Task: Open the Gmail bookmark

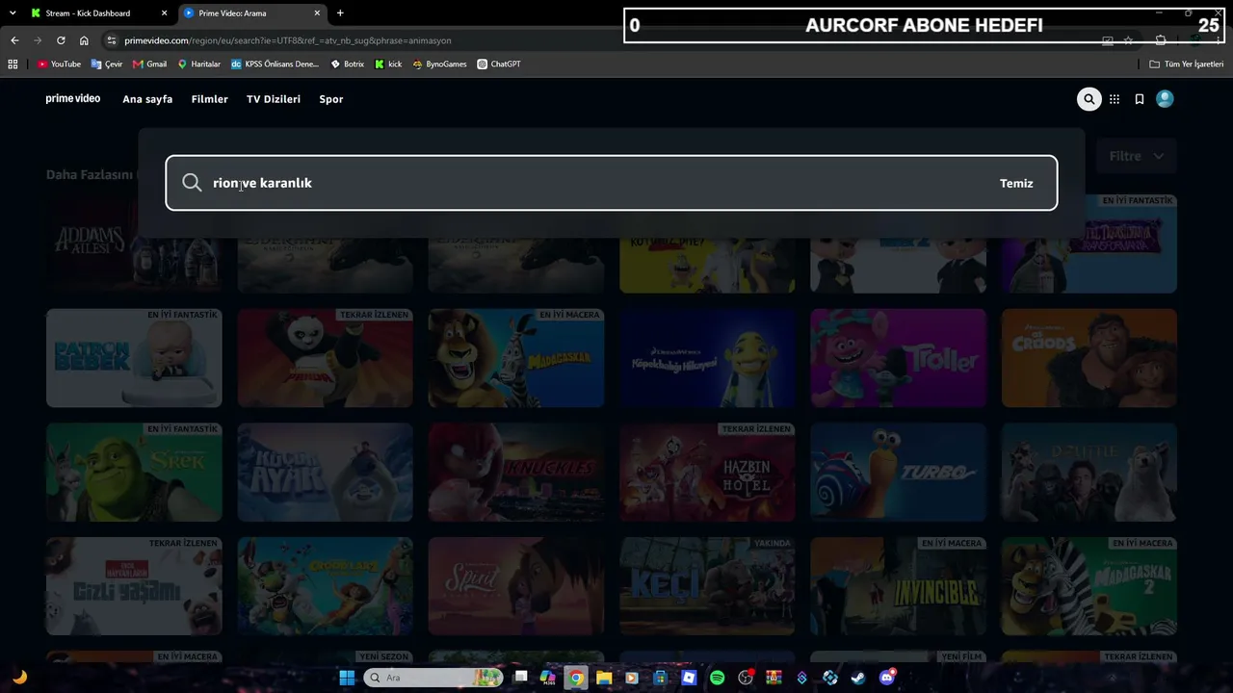Action: [x=149, y=64]
